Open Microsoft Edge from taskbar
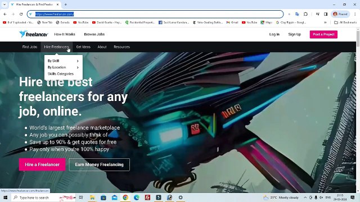The image size is (360, 202). 137,198
